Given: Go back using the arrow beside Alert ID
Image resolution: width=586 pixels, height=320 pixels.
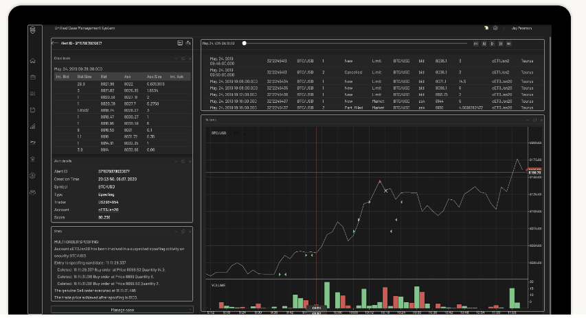Looking at the screenshot, I should tap(55, 43).
